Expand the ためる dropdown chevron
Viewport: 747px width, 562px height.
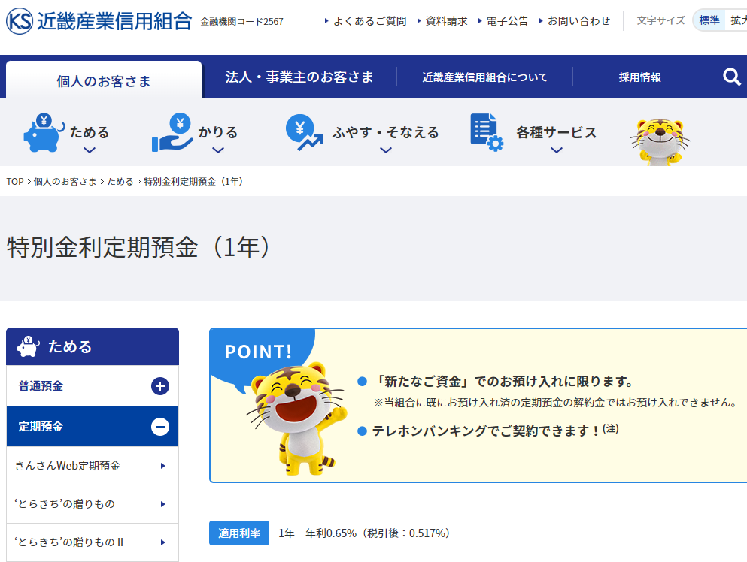[90, 150]
